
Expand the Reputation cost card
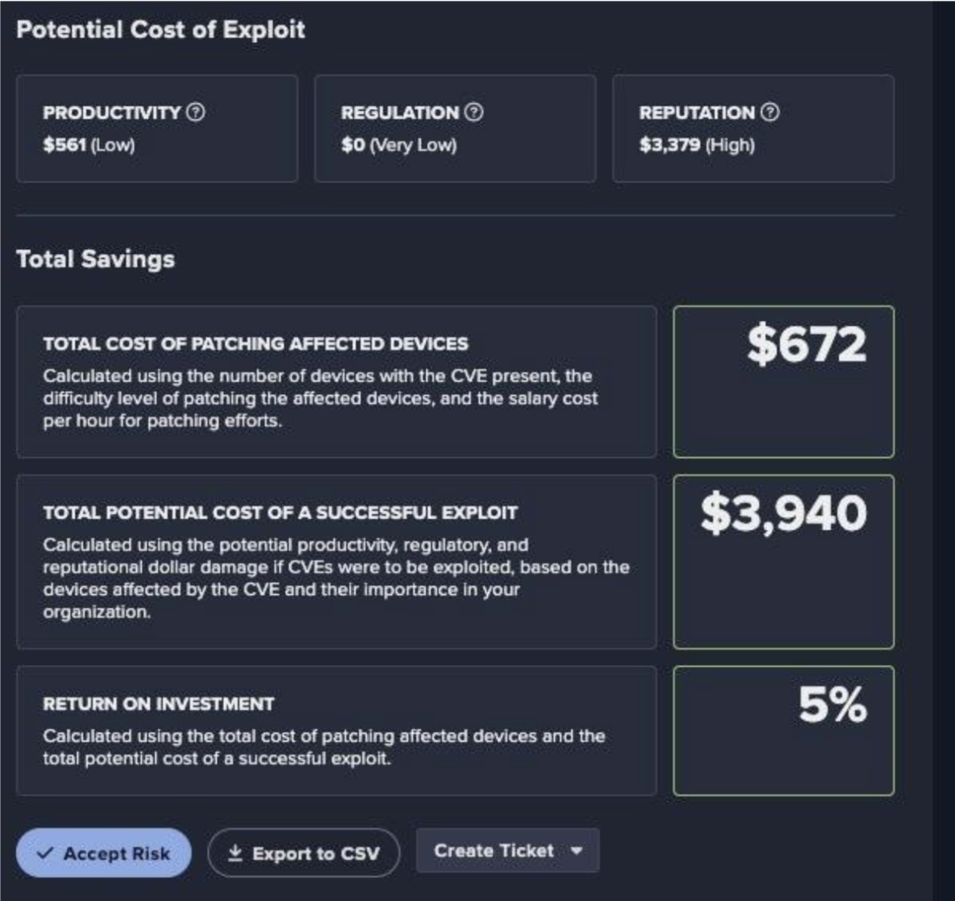(754, 129)
